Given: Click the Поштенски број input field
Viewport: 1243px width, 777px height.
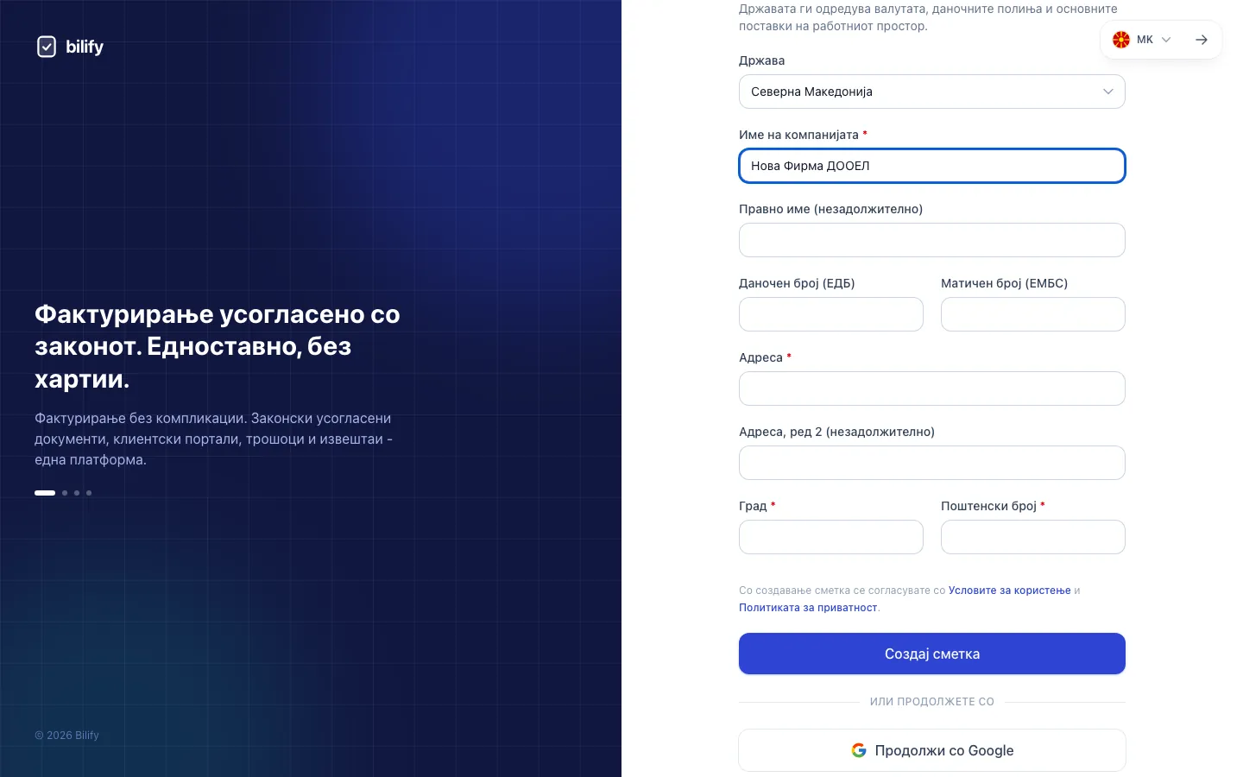Looking at the screenshot, I should click(x=1033, y=537).
